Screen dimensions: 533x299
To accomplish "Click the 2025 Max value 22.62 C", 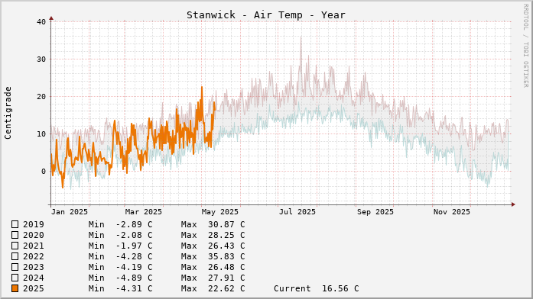I will click(x=226, y=288).
